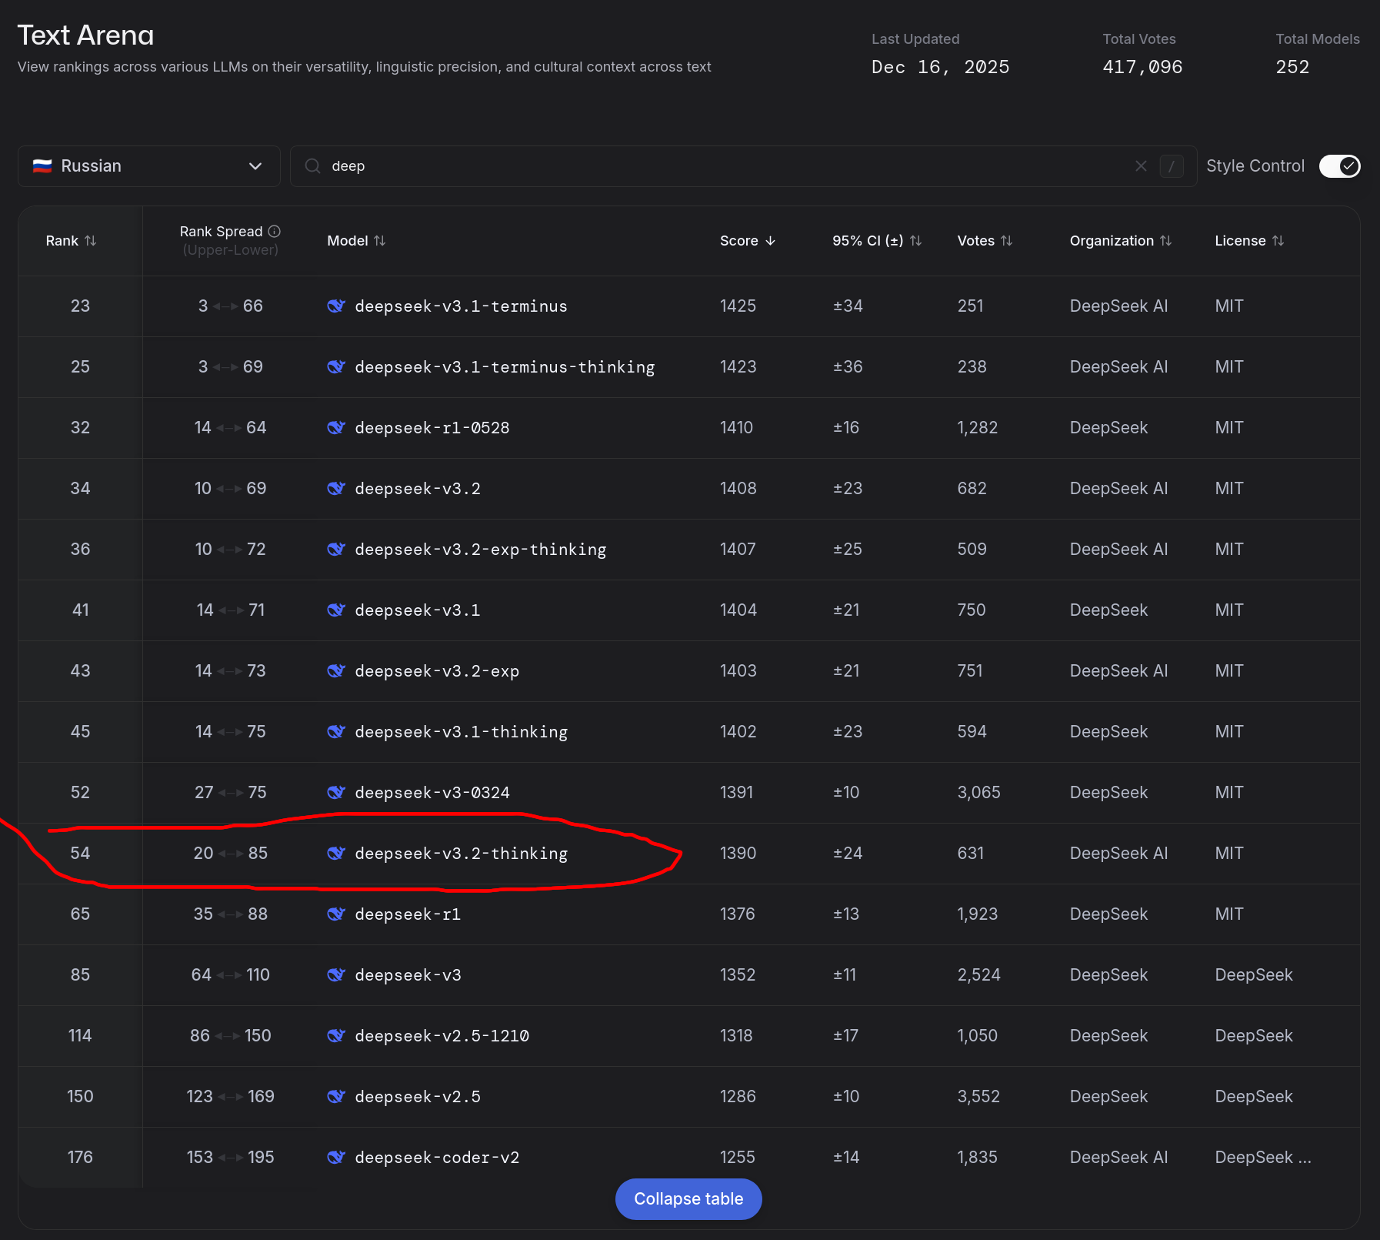Toggle the Style Control switch
This screenshot has width=1380, height=1240.
click(x=1339, y=166)
